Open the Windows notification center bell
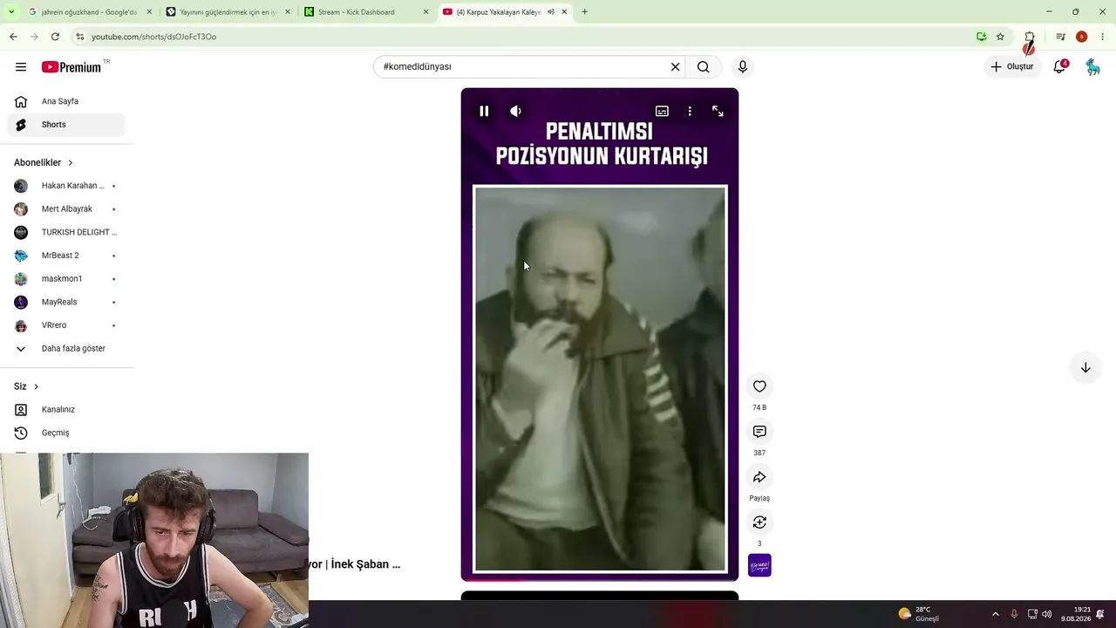Viewport: 1116px width, 628px height. tap(1102, 614)
